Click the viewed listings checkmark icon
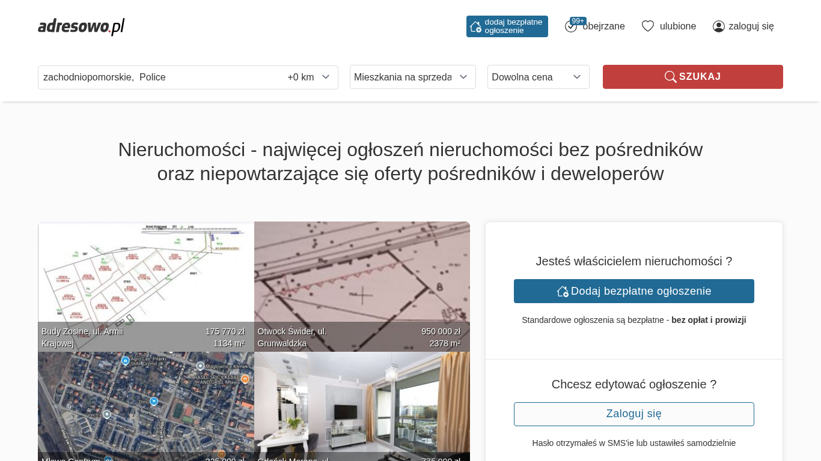Image resolution: width=821 pixels, height=461 pixels. point(570,27)
